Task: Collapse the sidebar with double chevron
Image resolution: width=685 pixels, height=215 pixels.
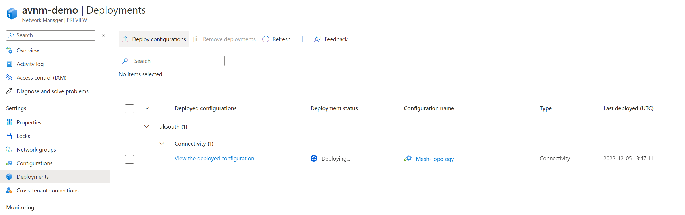Action: [x=103, y=35]
